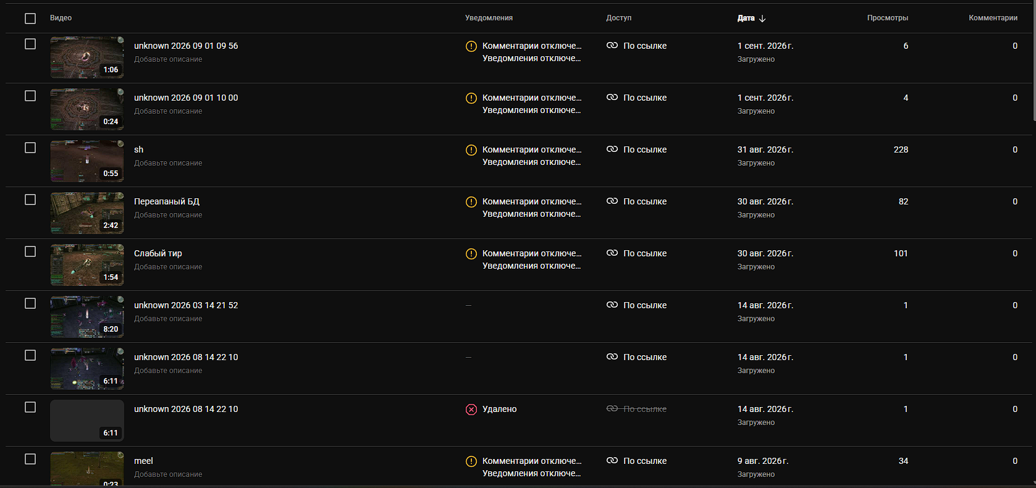This screenshot has width=1036, height=488.
Task: Click the link access icon in the "meel" row
Action: pos(612,461)
